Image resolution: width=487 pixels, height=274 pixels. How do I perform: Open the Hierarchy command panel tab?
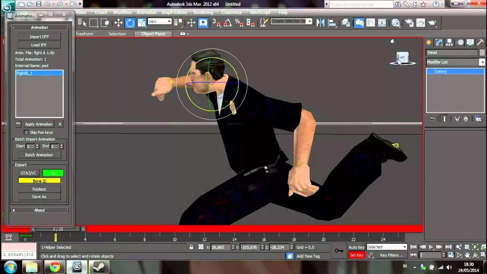pyautogui.click(x=450, y=42)
